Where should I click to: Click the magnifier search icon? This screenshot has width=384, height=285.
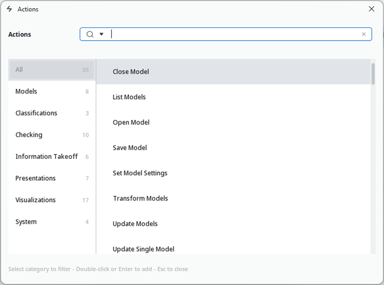coord(90,34)
